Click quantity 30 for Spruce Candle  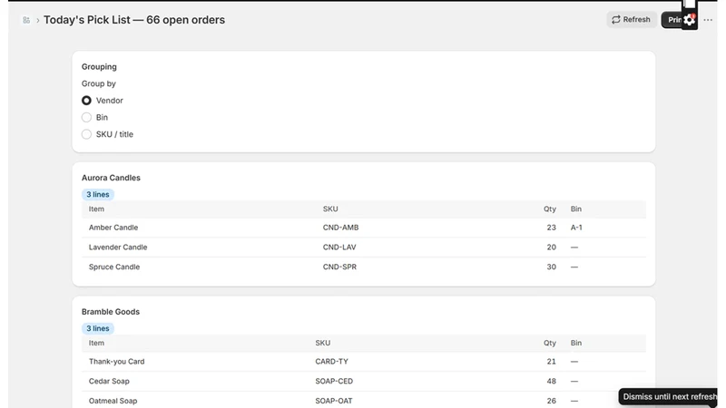[551, 267]
